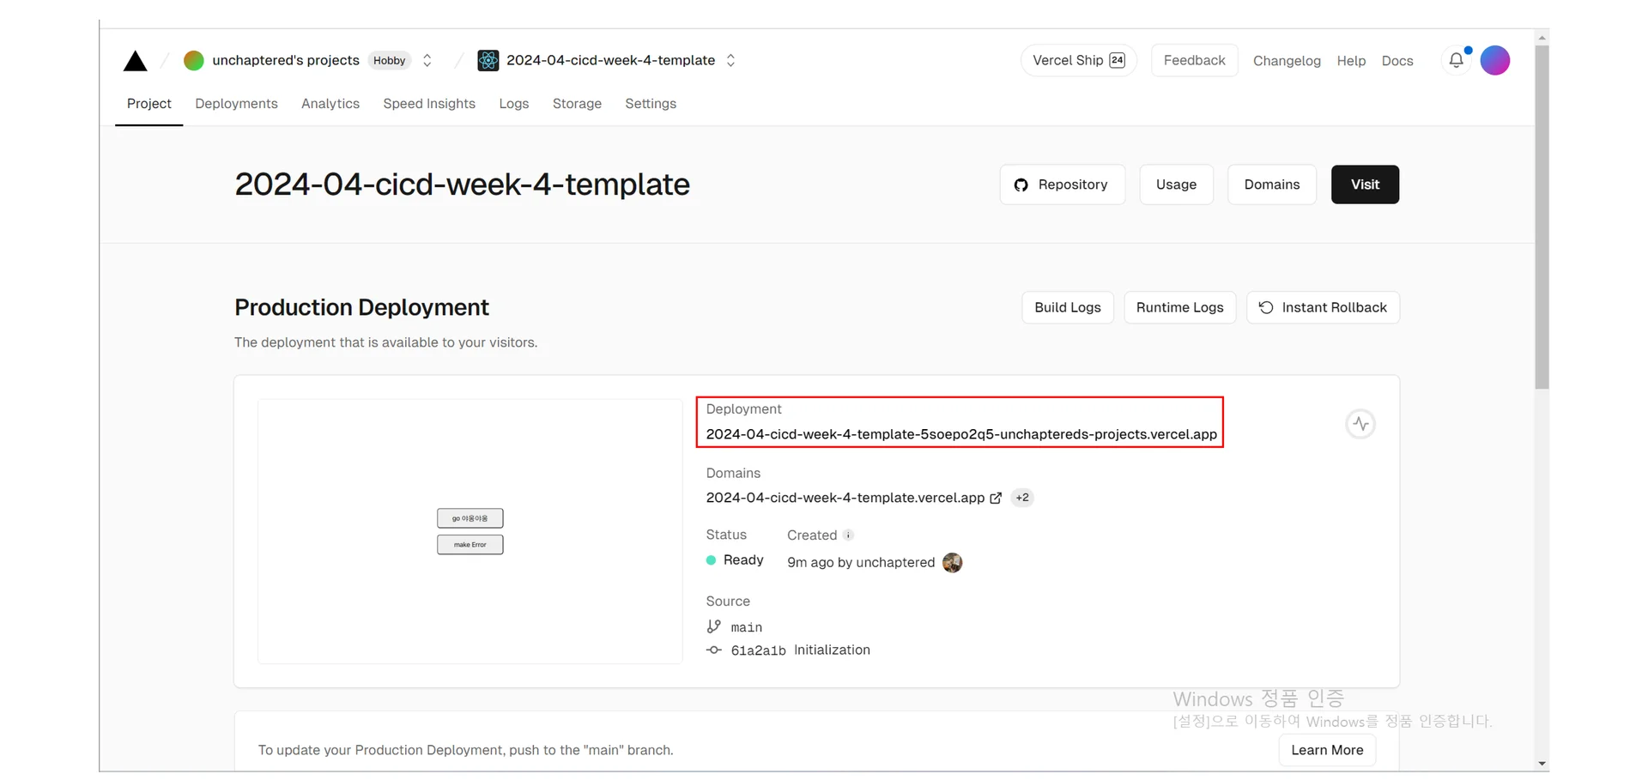Click the page scroll down arrow

point(1542,763)
